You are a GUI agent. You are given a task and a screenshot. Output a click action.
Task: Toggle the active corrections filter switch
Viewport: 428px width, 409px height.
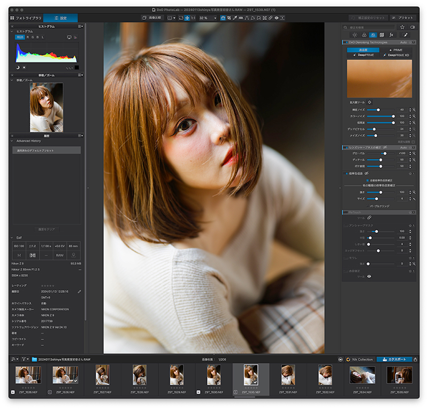pyautogui.click(x=412, y=27)
